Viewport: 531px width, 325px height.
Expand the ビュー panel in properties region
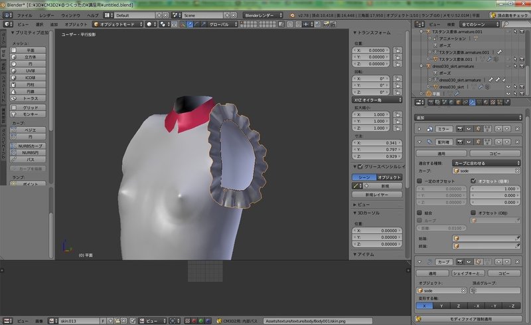(x=354, y=205)
